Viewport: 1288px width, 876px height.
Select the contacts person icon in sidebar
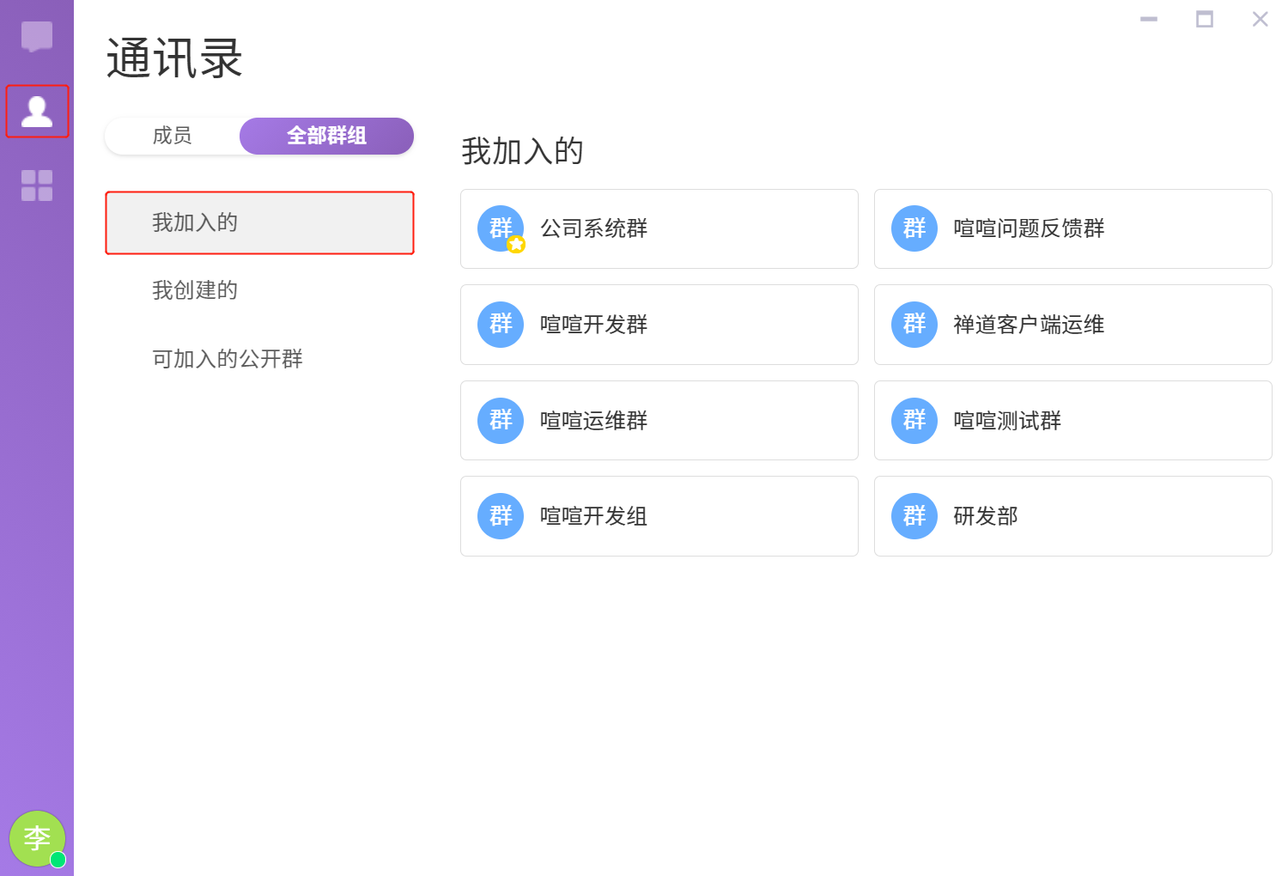point(37,112)
